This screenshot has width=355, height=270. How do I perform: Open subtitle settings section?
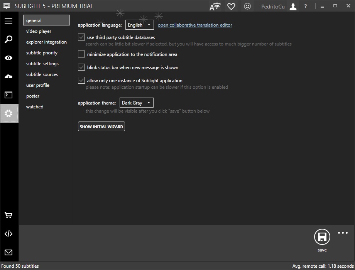42,64
